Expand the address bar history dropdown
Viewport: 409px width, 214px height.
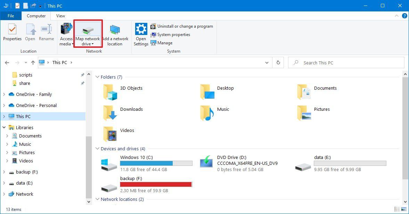267,62
